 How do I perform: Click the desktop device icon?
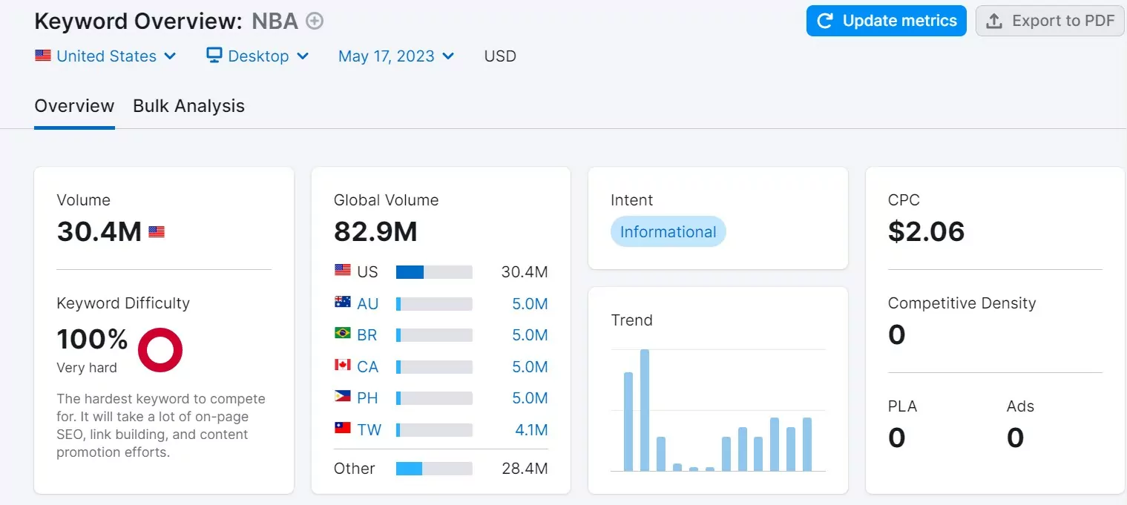pyautogui.click(x=214, y=55)
